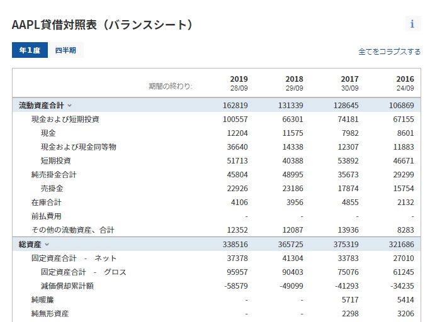The image size is (430, 322).
Task: Click the 純無形資産 row label
Action: tap(50, 313)
